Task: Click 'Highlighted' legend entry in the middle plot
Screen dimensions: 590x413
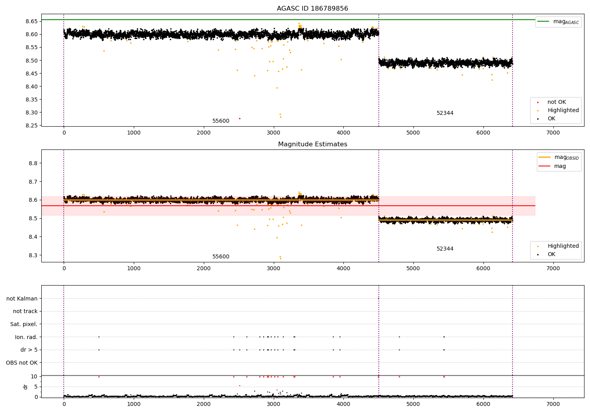Action: (x=563, y=246)
